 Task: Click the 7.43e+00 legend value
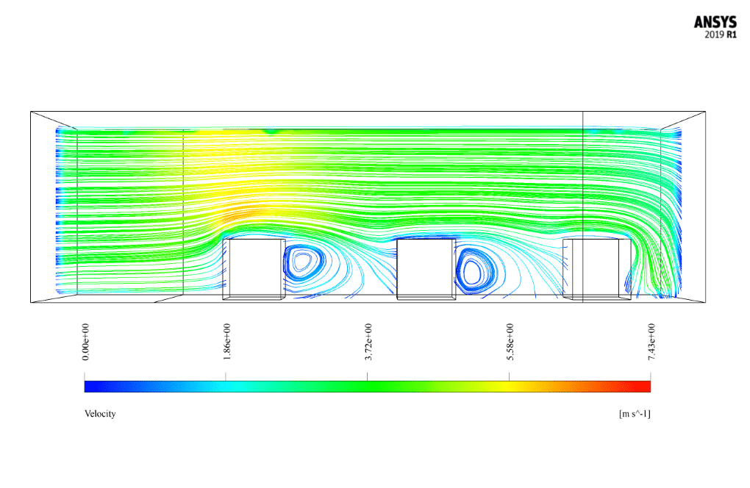click(x=651, y=342)
